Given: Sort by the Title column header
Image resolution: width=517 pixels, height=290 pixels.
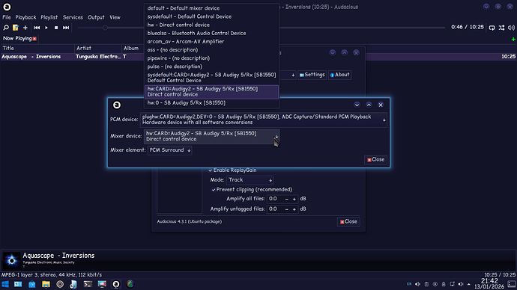Looking at the screenshot, I should (37, 49).
